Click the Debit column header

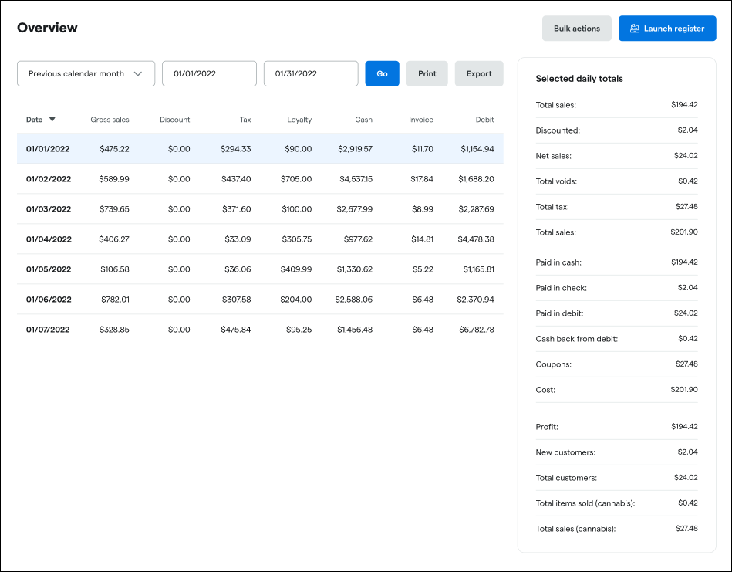tap(484, 120)
